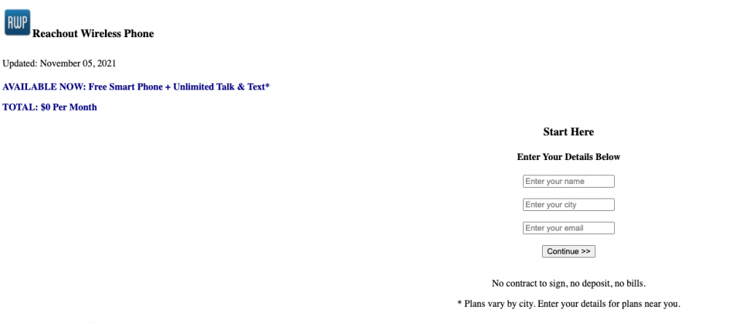Click the "TOTAL:" label

[x=20, y=107]
